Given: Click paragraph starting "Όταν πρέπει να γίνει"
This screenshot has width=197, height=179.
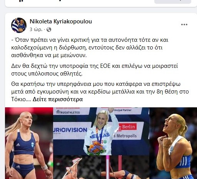Looking at the screenshot, I should point(90,48).
